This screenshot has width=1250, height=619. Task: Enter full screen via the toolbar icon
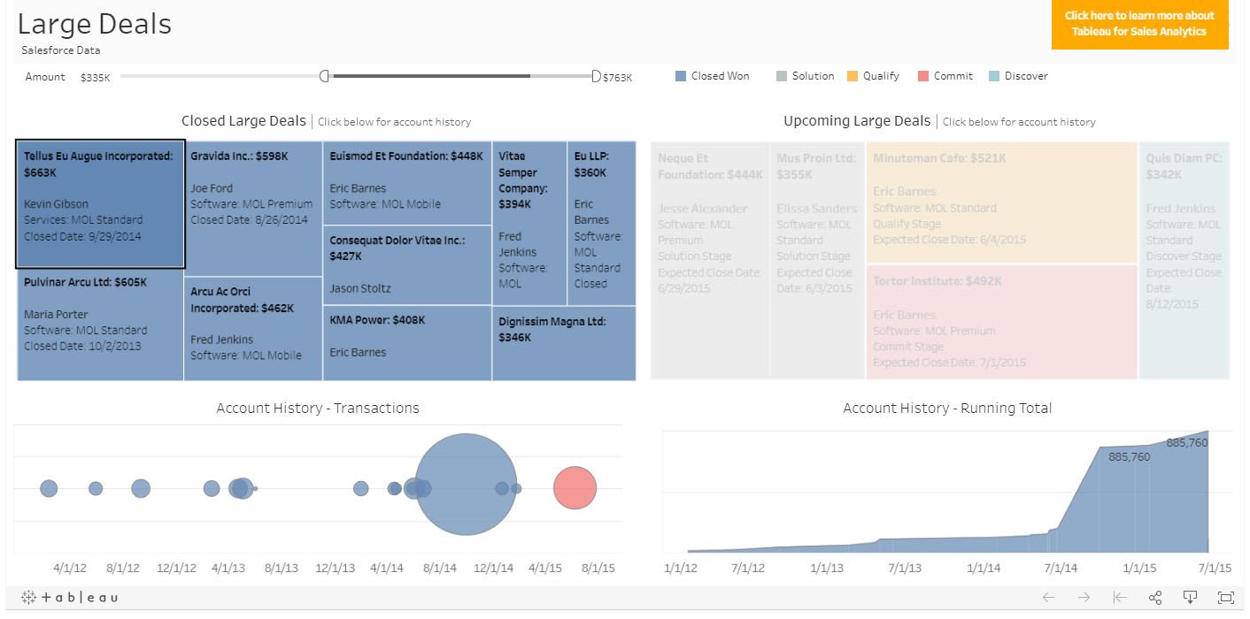coord(1225,597)
